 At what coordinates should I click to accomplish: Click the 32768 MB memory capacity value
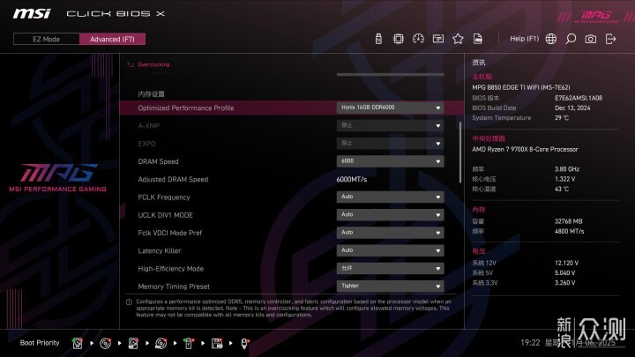tap(568, 221)
